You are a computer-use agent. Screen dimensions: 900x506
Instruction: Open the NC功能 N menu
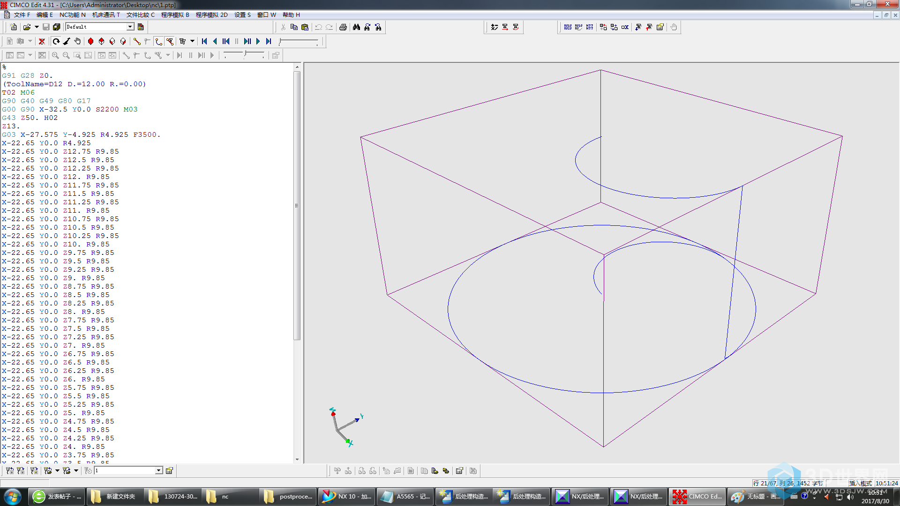(72, 15)
